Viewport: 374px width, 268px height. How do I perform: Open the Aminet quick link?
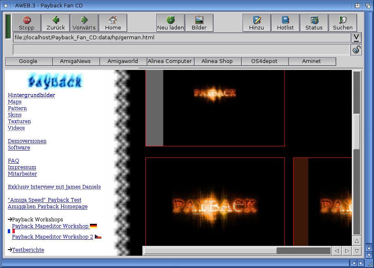(312, 61)
